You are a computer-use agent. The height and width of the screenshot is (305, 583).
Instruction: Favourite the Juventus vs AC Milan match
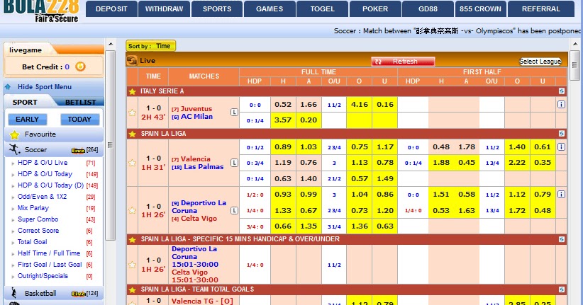(x=132, y=113)
